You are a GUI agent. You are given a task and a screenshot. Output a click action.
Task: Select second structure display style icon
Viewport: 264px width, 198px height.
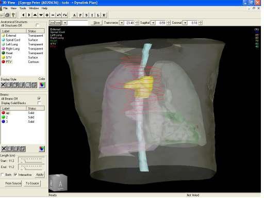click(x=9, y=85)
